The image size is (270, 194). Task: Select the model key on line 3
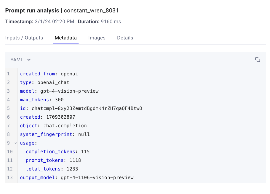(x=27, y=91)
